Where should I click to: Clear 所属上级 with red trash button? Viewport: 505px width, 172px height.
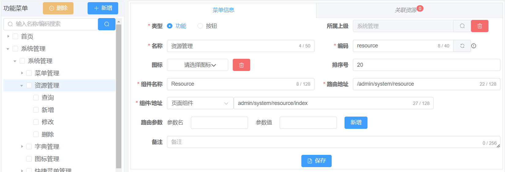pos(480,26)
